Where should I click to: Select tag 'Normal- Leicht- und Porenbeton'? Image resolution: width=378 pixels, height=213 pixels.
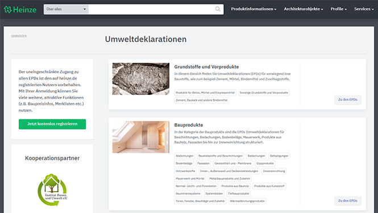(x=196, y=186)
